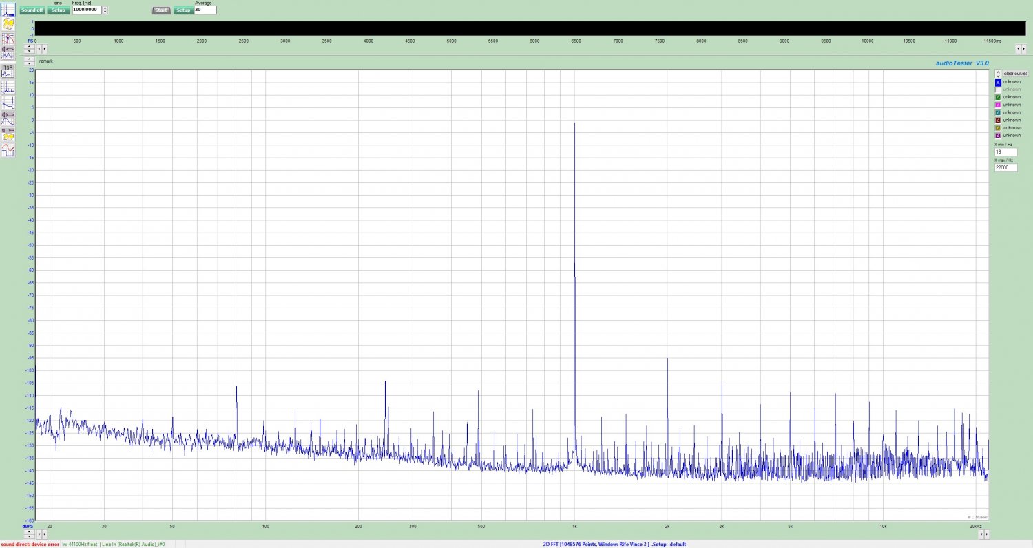1033x548 pixels.
Task: Select the 2D FFT spectrum analyzer icon
Action: [8, 10]
